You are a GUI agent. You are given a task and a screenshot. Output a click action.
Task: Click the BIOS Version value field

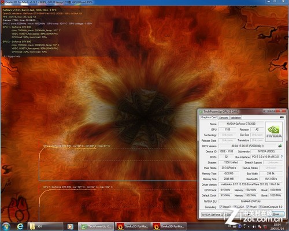pos(247,146)
